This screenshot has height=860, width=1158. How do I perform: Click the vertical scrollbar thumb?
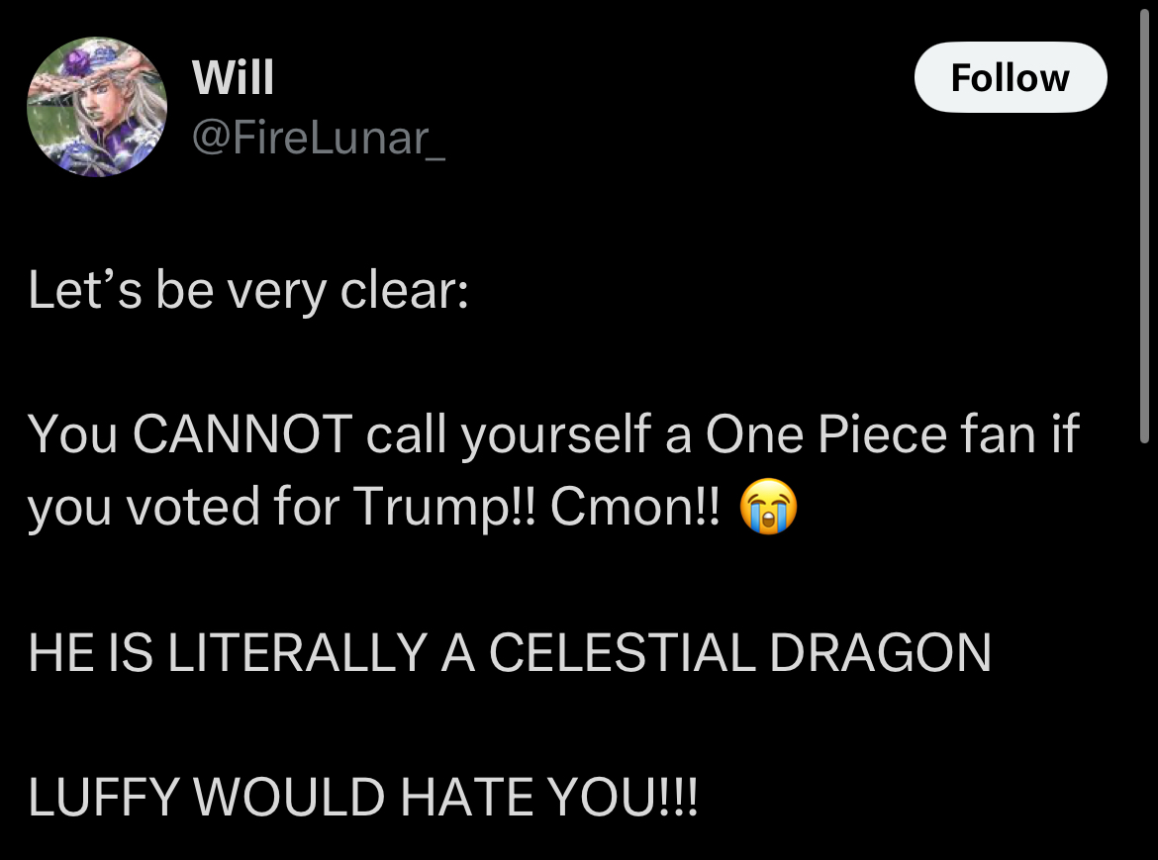1144,222
